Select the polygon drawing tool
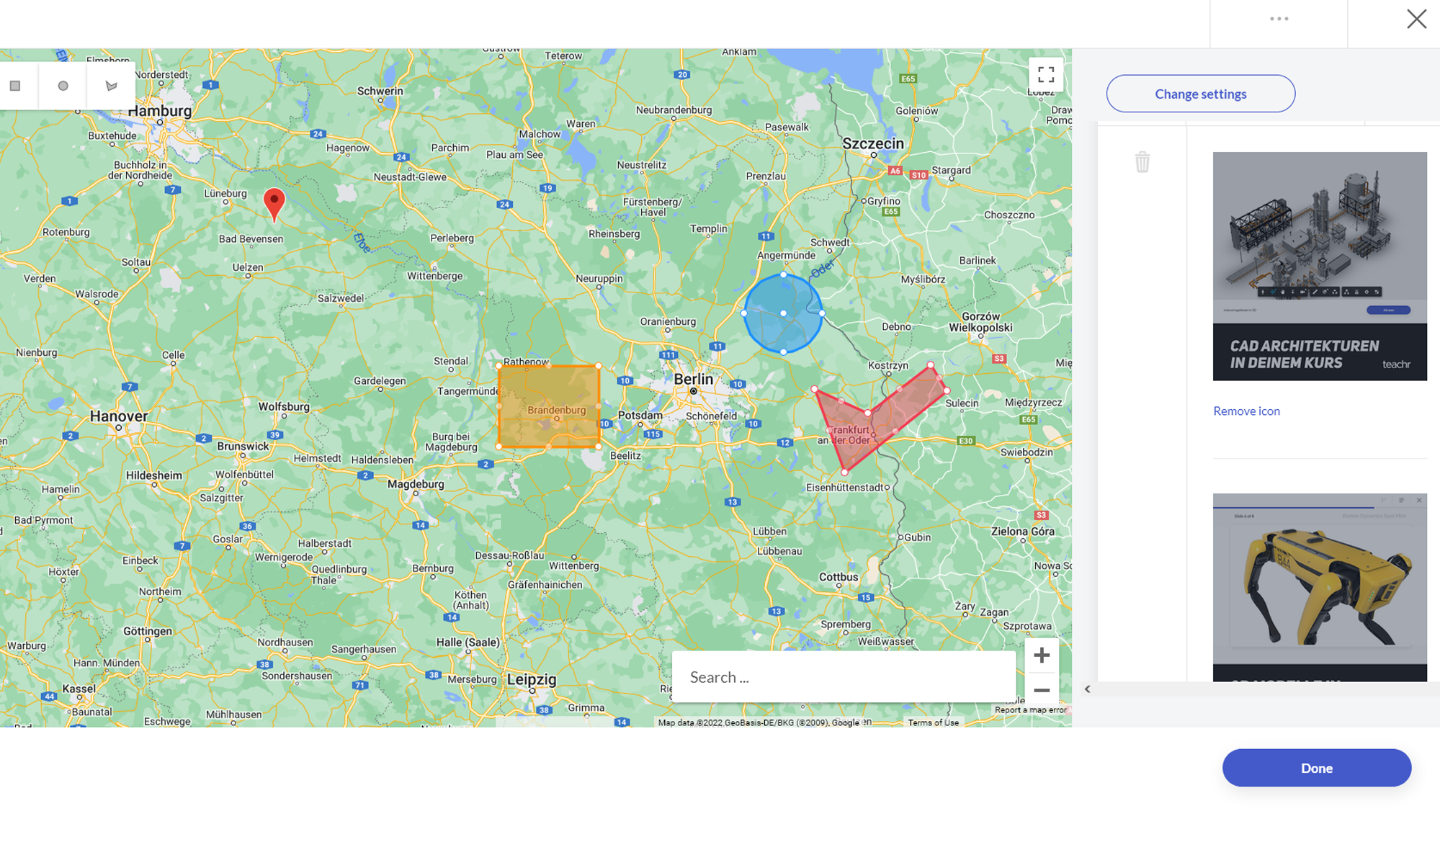The width and height of the screenshot is (1440, 868). click(x=111, y=86)
